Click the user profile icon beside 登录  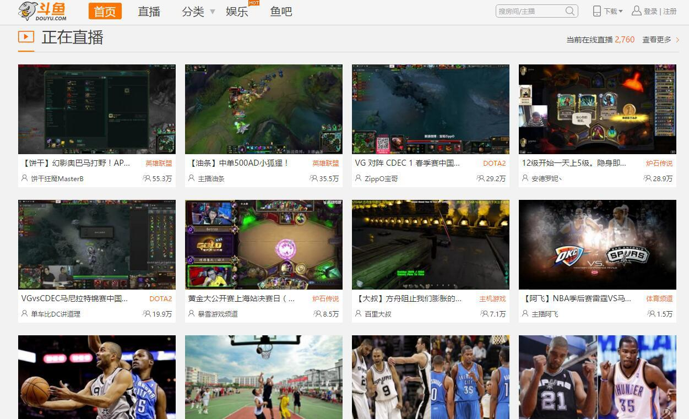pos(636,11)
